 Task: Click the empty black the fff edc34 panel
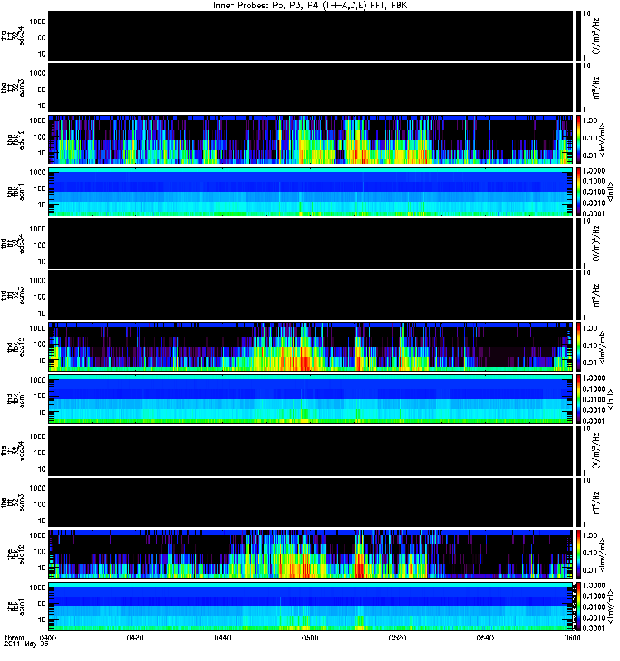(311, 450)
